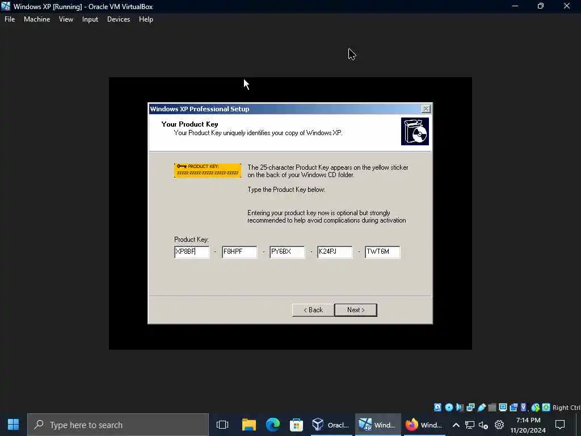The width and height of the screenshot is (581, 436).
Task: Open the View menu
Action: pyautogui.click(x=66, y=19)
